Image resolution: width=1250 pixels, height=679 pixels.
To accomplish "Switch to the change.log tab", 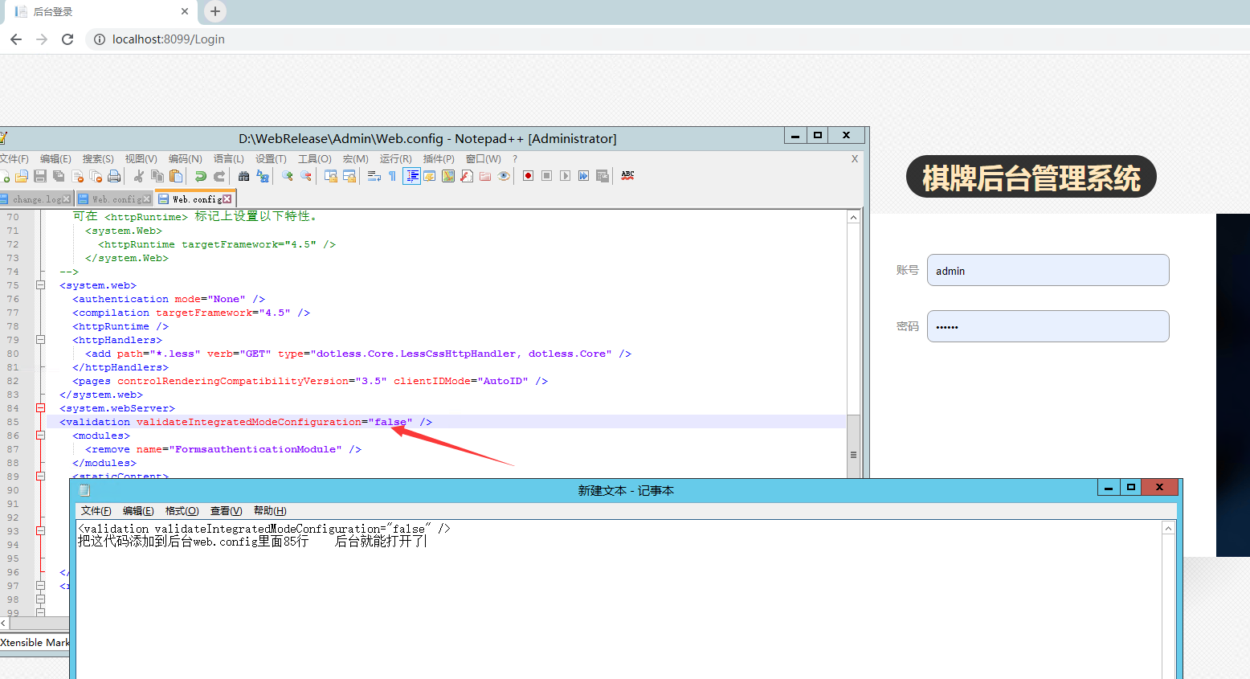I will pyautogui.click(x=35, y=199).
